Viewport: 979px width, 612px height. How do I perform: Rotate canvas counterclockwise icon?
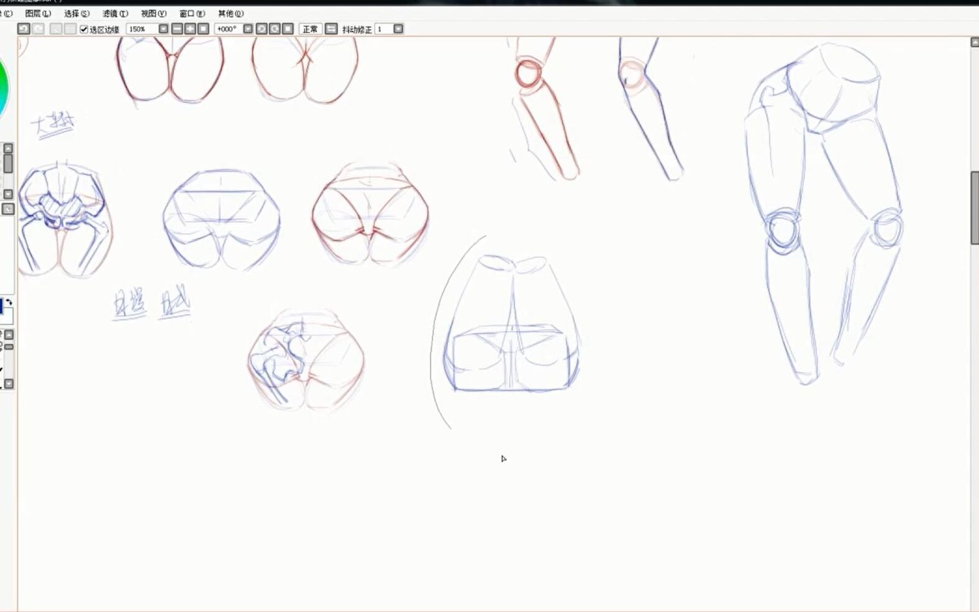coord(262,29)
